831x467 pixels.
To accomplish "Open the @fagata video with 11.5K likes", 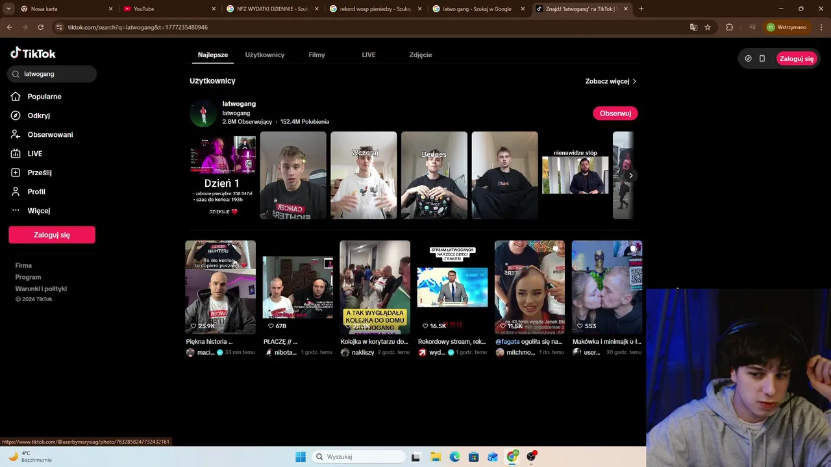I will [530, 287].
